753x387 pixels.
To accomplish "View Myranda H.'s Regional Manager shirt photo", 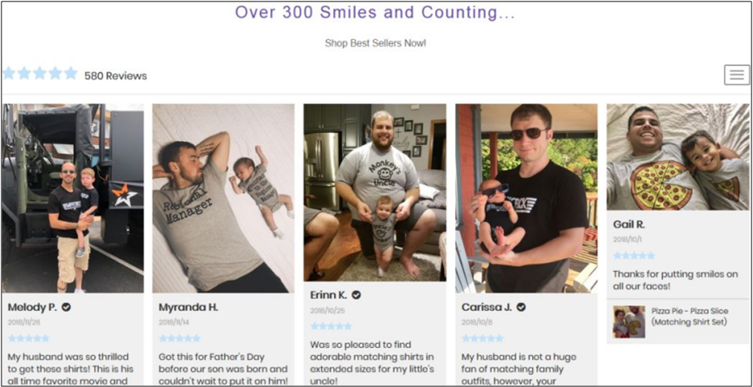I will pyautogui.click(x=223, y=198).
